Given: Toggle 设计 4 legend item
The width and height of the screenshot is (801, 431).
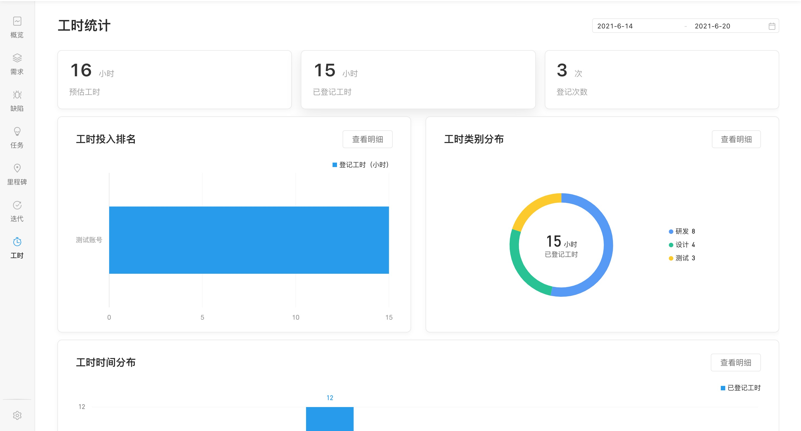Looking at the screenshot, I should tap(682, 245).
